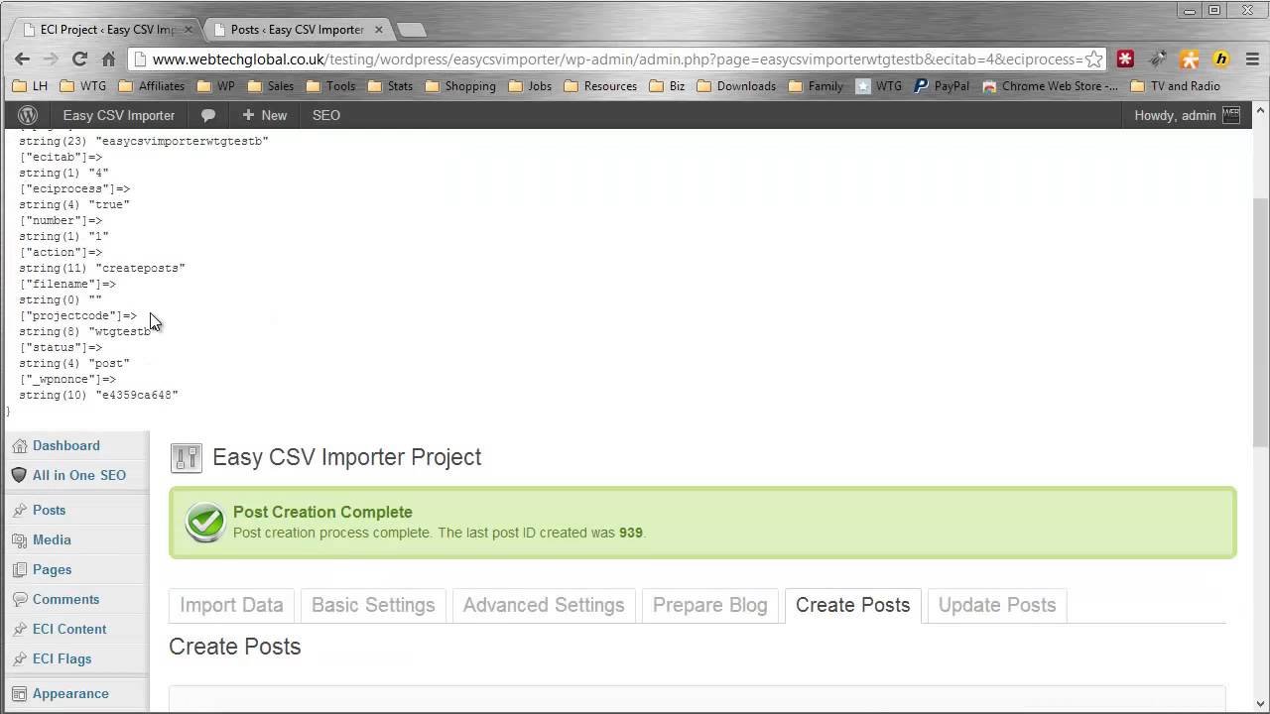Switch to the Import Data tab
This screenshot has width=1270, height=714.
pyautogui.click(x=231, y=605)
